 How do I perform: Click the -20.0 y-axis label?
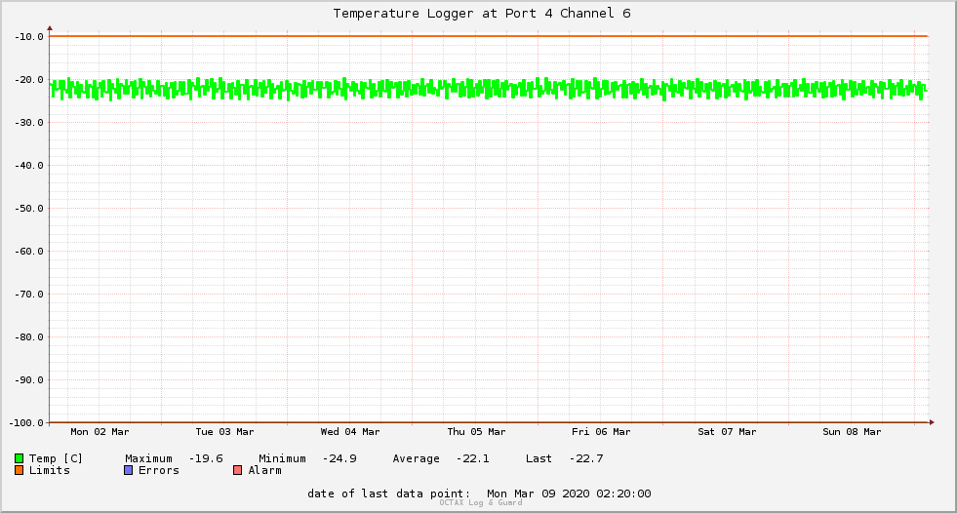(29, 80)
